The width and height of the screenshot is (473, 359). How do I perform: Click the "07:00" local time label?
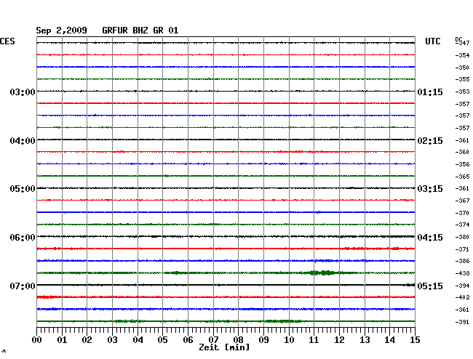tap(23, 286)
